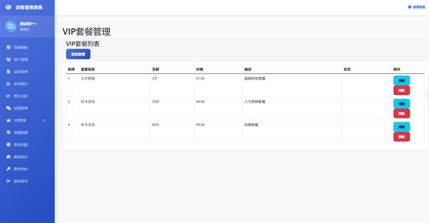The width and height of the screenshot is (429, 223).
Task: Click the 退出登录 sign-out icon
Action: [x=8, y=181]
